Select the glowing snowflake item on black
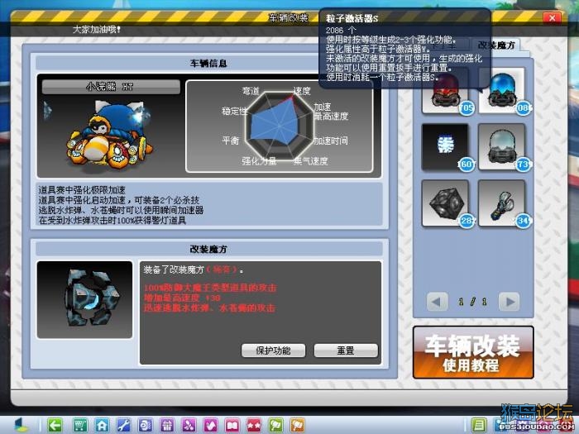This screenshot has height=434, width=579. point(445,146)
